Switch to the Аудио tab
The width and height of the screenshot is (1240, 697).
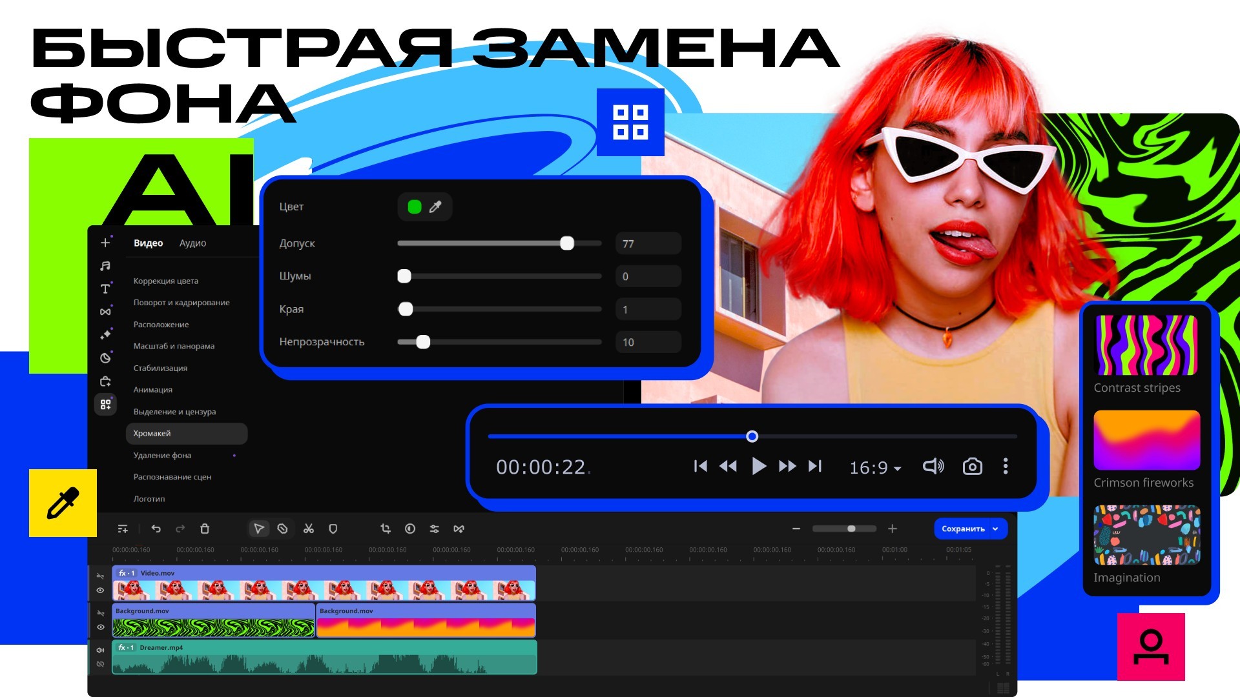[x=192, y=243]
